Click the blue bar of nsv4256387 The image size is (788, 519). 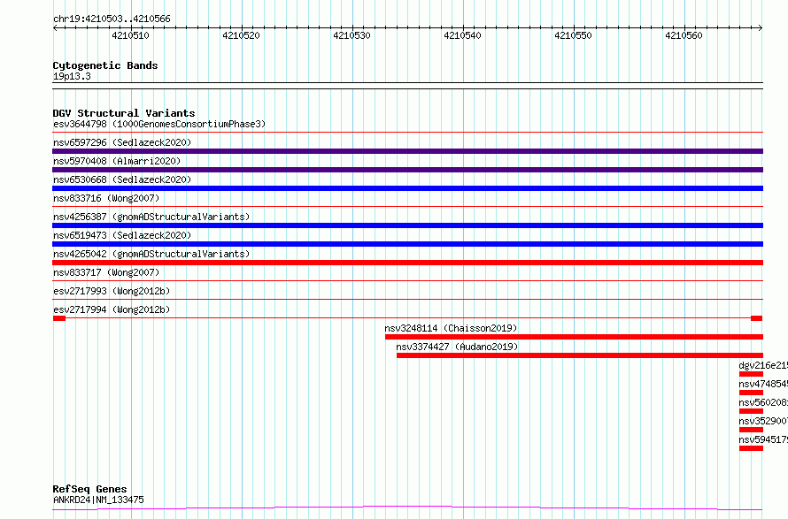407,225
